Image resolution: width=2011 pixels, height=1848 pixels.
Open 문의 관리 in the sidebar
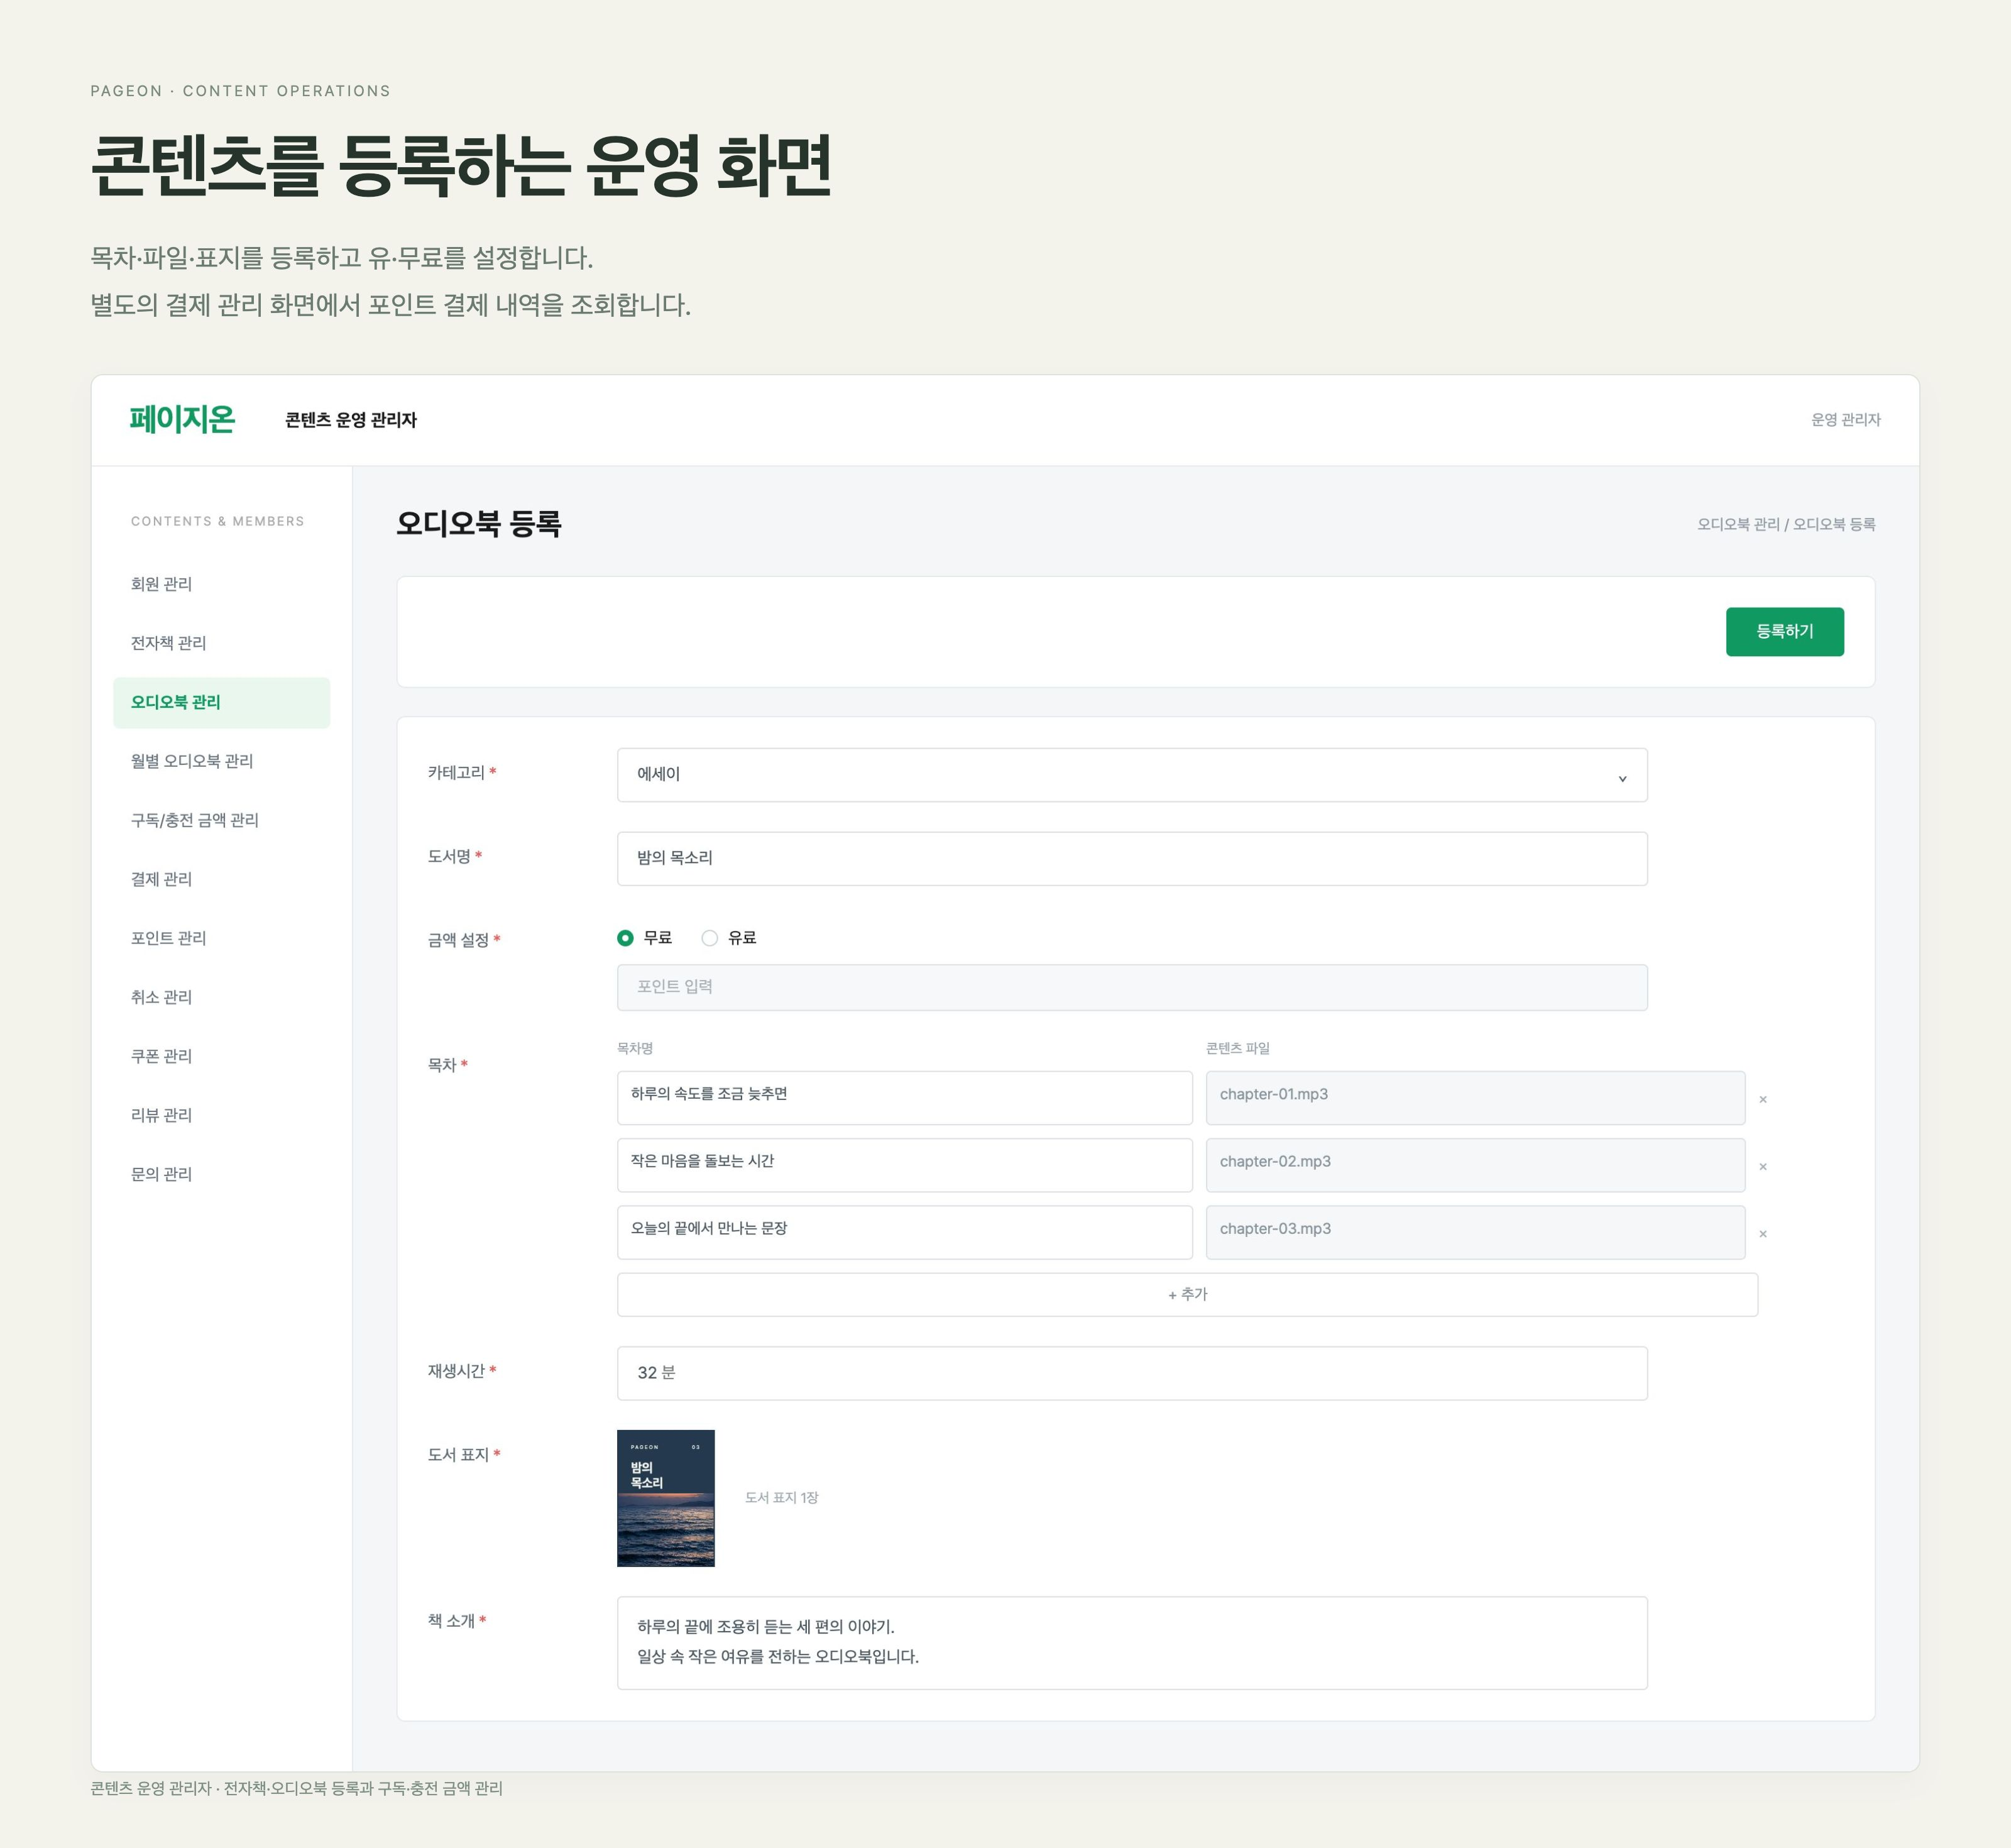(x=221, y=1174)
